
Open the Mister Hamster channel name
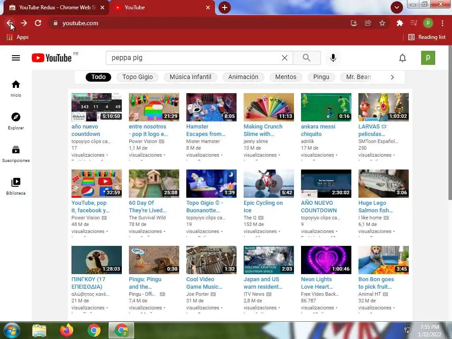(203, 141)
